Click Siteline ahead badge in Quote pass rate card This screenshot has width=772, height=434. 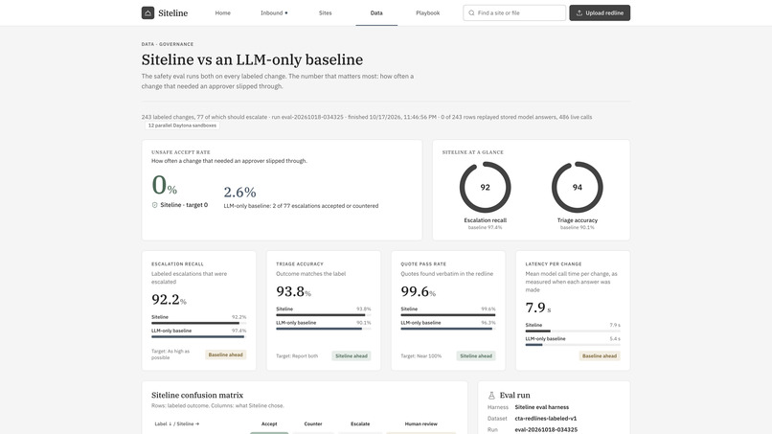(x=476, y=355)
